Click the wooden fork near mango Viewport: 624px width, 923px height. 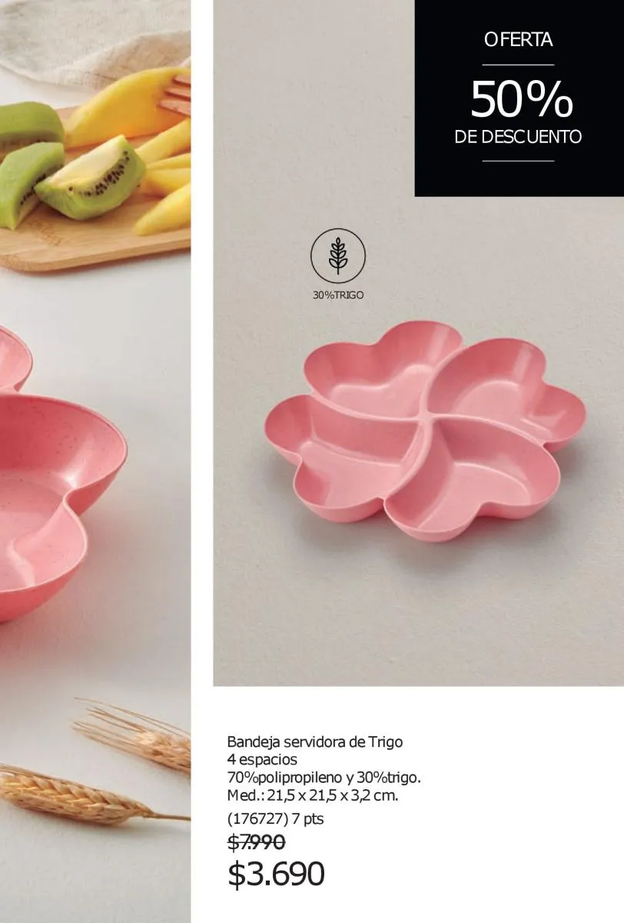(x=179, y=92)
